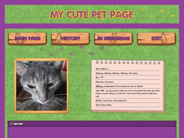The image size is (184, 138).
Task: Click the underlined 'Affiliation' word
Action: coord(99,86)
